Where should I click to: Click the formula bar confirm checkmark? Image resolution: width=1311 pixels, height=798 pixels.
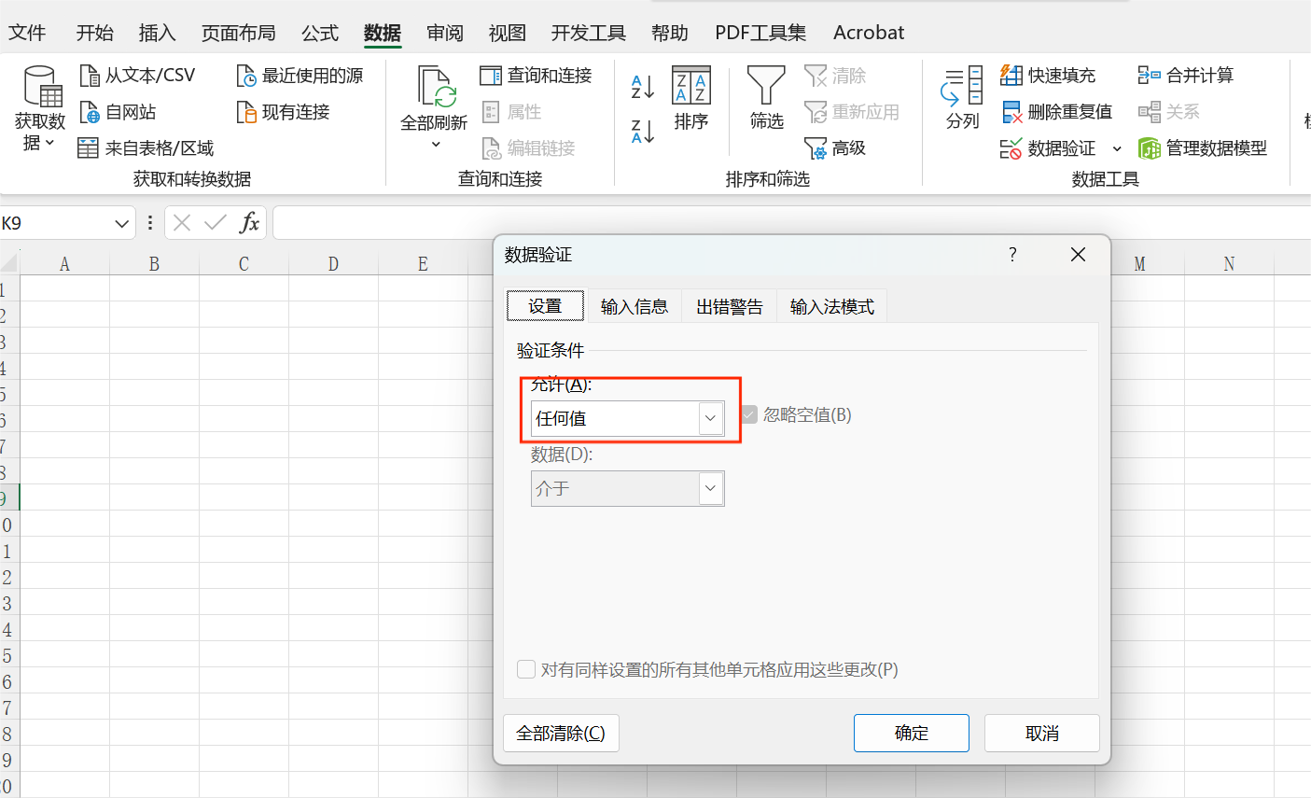(x=216, y=223)
